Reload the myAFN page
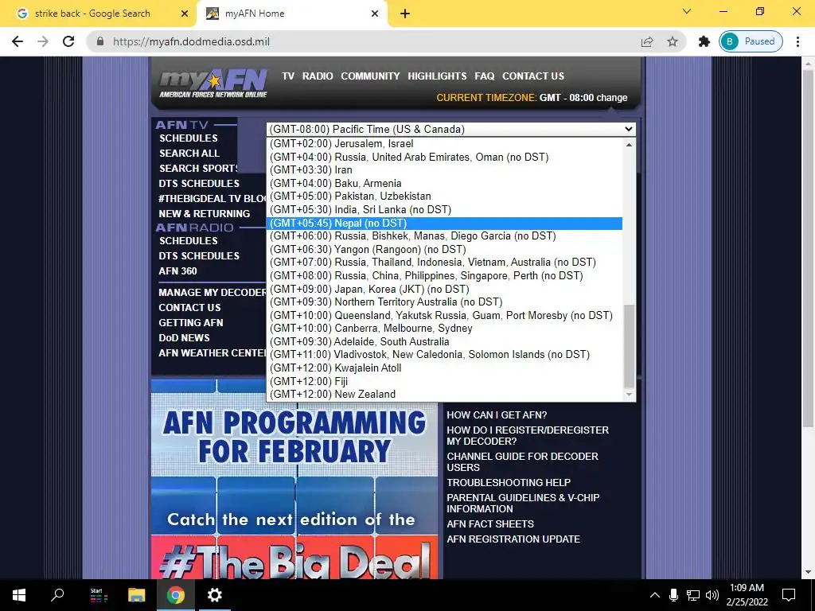This screenshot has width=815, height=611. [68, 41]
